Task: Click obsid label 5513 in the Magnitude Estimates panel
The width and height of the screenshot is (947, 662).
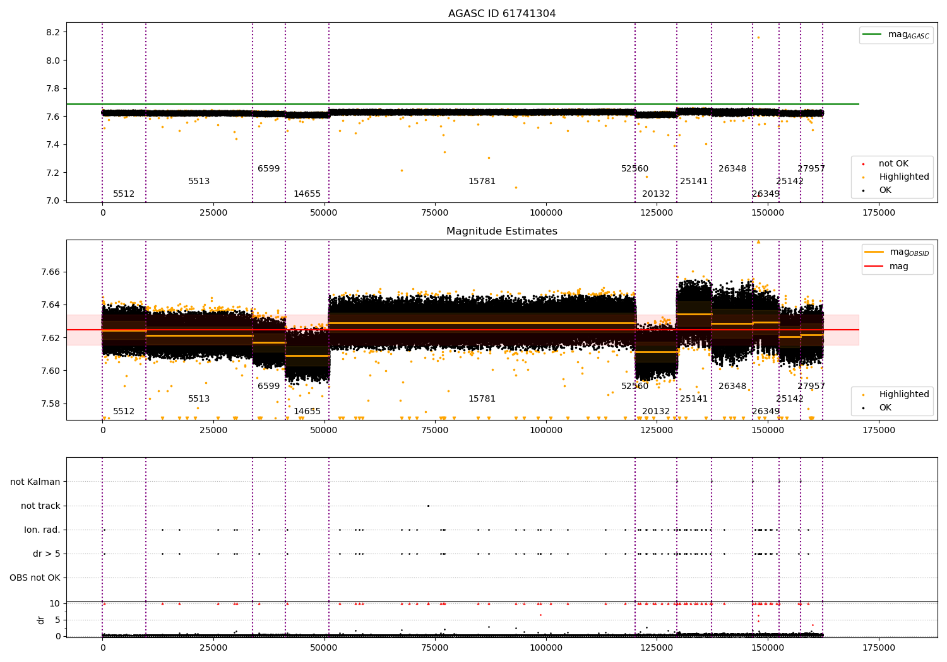Action: [199, 399]
